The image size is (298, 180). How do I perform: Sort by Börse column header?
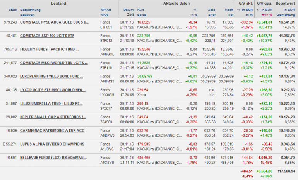pos(142,15)
